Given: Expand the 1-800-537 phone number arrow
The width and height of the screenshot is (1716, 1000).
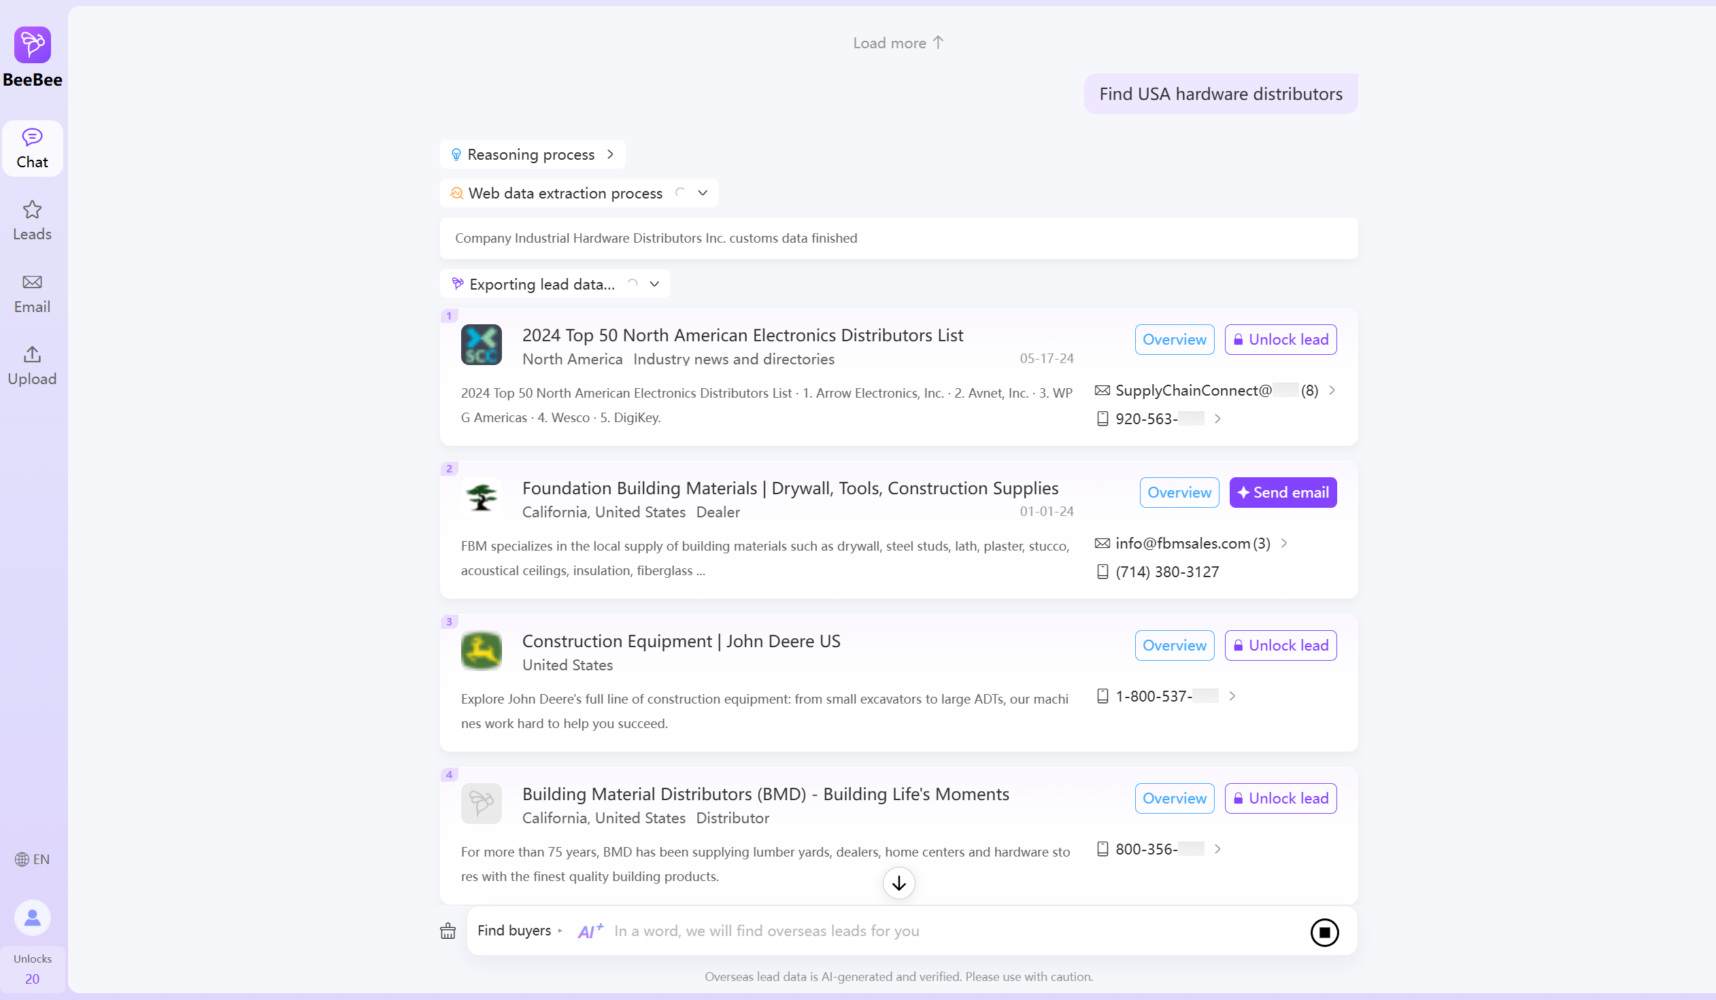Looking at the screenshot, I should click(x=1232, y=696).
